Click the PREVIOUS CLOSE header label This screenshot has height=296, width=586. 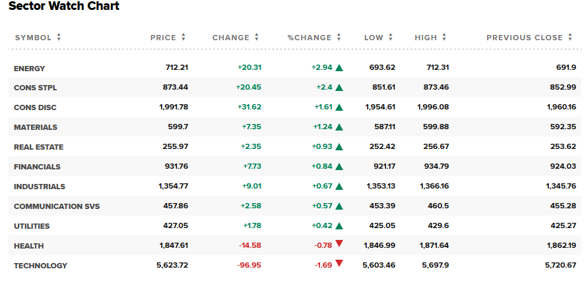[x=525, y=38]
